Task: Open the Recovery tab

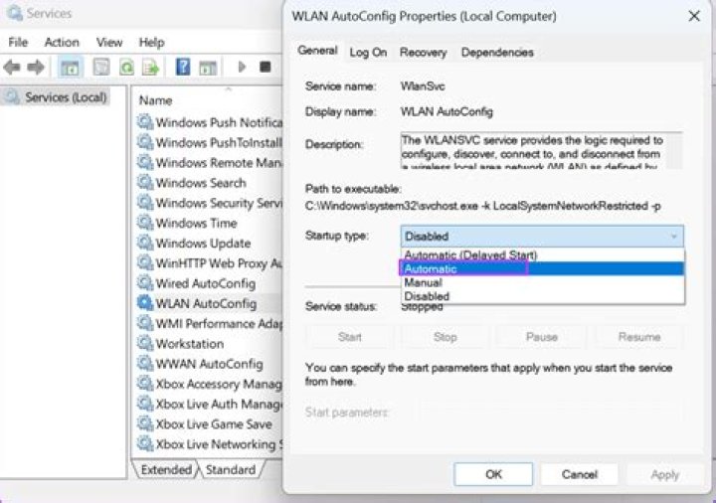Action: [423, 52]
